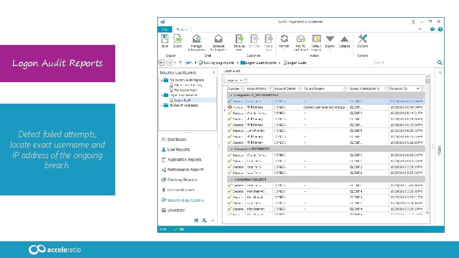Click the user settings icon below Inventory
459x258 pixels.
(204, 220)
